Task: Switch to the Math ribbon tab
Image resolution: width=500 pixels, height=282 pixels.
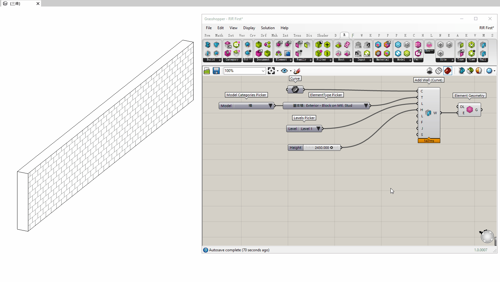Action: coord(219,36)
